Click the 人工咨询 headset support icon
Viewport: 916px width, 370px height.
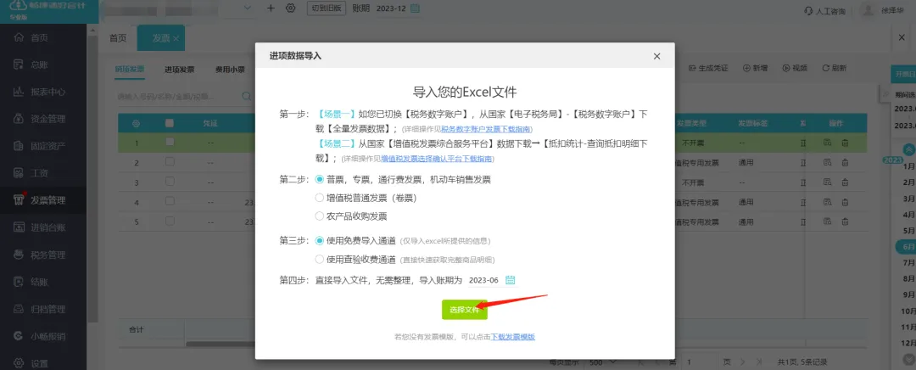tap(808, 10)
